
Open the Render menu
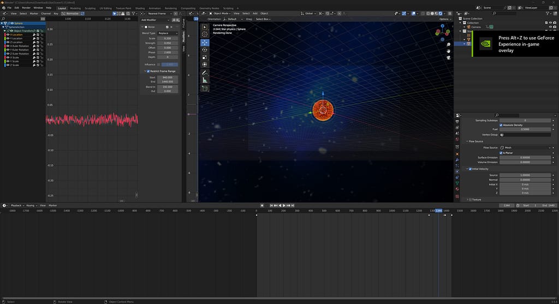[26, 8]
